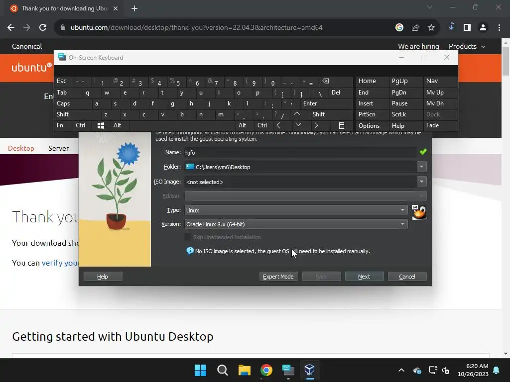Open the notifications bell
The width and height of the screenshot is (510, 382).
pyautogui.click(x=497, y=370)
